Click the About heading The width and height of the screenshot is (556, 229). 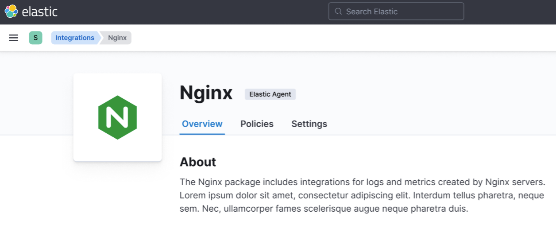click(x=198, y=162)
